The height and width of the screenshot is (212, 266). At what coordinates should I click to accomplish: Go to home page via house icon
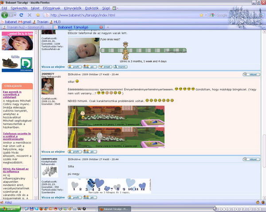click(x=38, y=15)
